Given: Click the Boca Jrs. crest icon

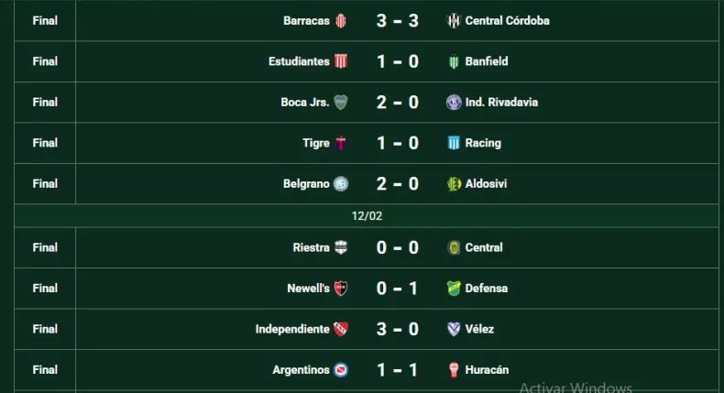Looking at the screenshot, I should [x=341, y=102].
